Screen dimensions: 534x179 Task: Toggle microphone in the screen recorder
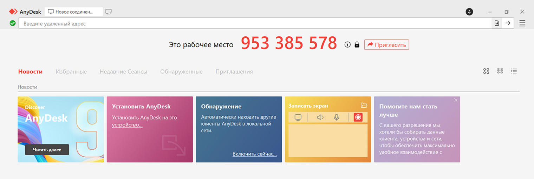tap(337, 117)
